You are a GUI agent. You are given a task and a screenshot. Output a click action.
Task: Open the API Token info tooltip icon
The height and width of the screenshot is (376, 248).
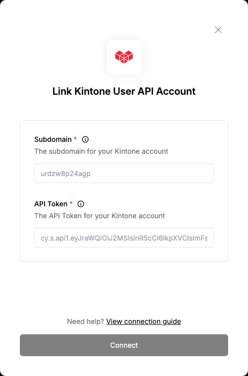pos(81,204)
